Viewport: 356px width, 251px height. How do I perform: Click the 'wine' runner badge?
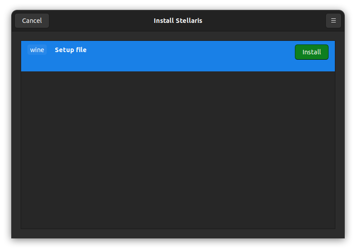[x=37, y=50]
